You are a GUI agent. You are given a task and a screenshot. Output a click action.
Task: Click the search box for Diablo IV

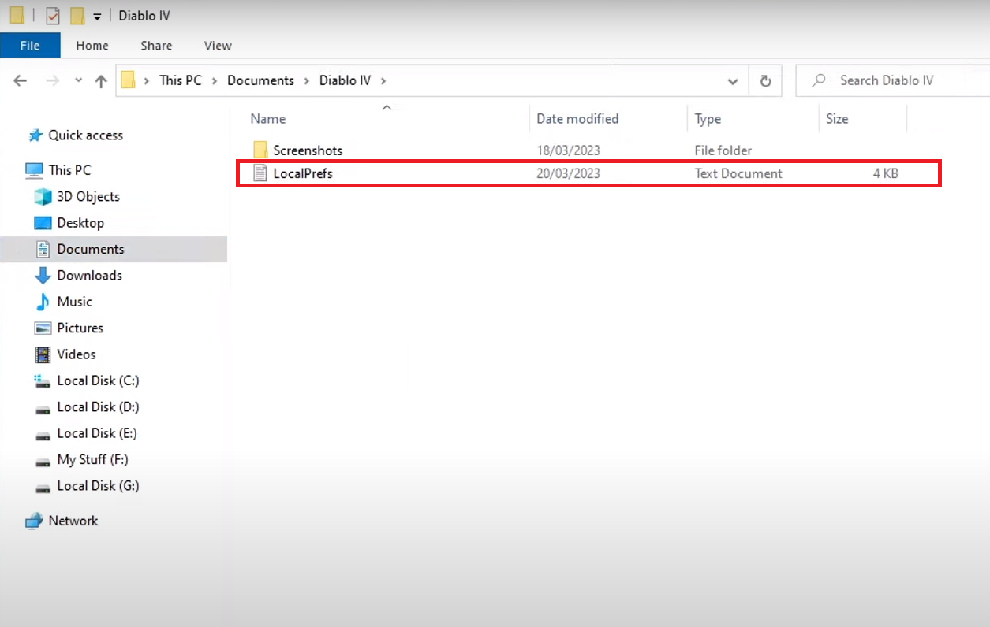(892, 80)
